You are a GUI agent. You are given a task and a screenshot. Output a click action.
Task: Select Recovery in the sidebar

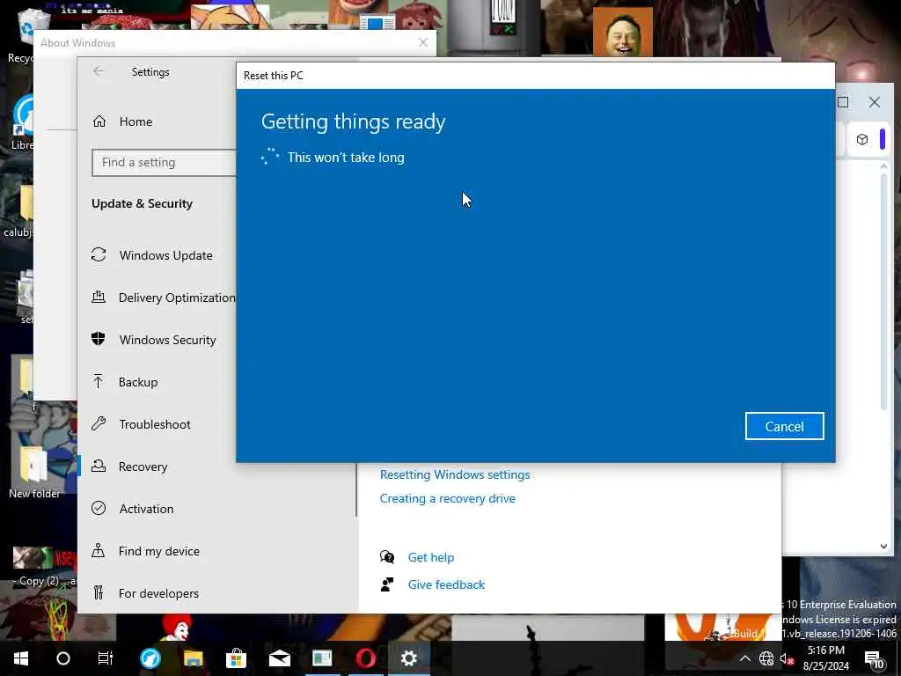pos(143,467)
